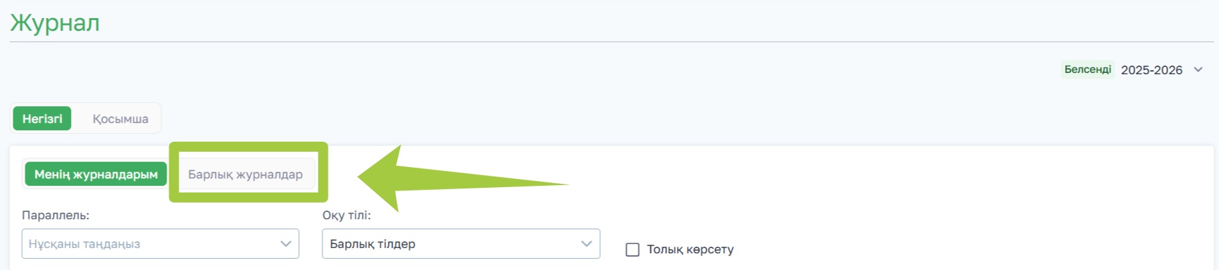Click the Журнал page heading
Screen dimensions: 1219x270
[55, 23]
